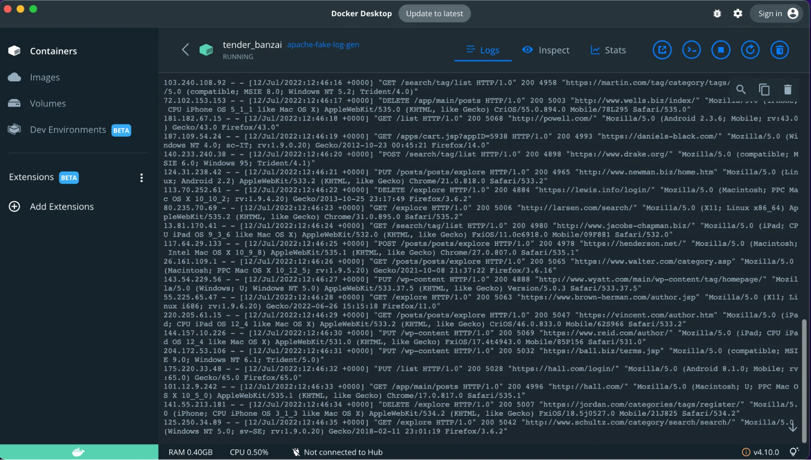Stop the tender_banzai container

(x=721, y=50)
